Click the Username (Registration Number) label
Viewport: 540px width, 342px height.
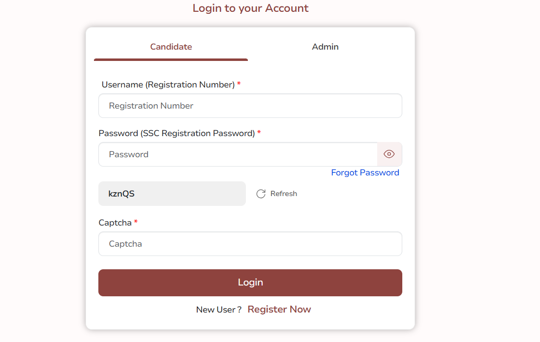tap(168, 85)
